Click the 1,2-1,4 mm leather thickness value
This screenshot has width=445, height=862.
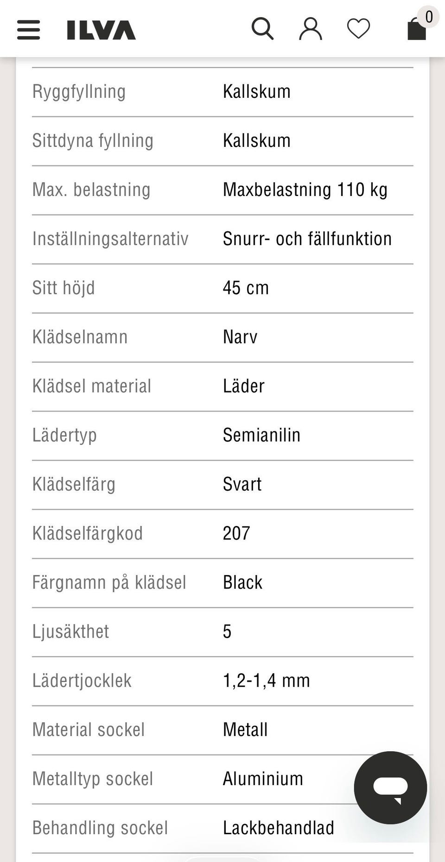266,680
